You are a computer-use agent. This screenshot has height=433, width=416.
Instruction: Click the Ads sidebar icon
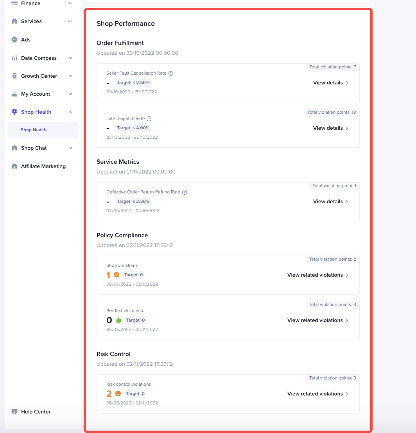(14, 39)
